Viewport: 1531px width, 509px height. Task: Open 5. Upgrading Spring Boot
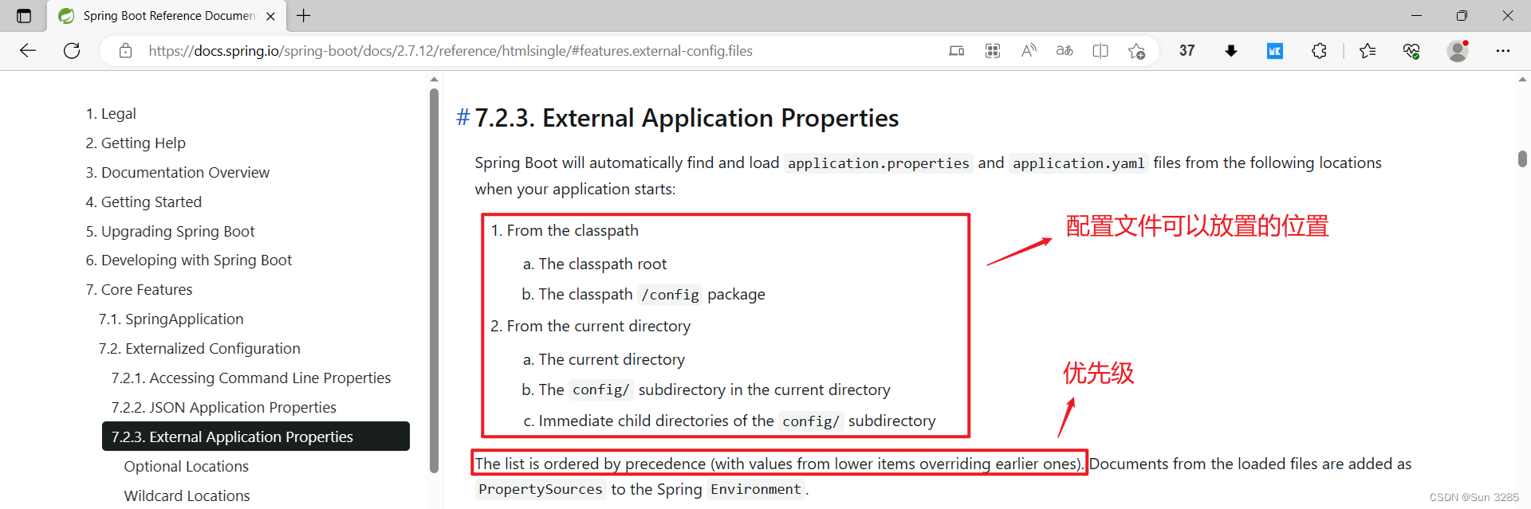(170, 232)
